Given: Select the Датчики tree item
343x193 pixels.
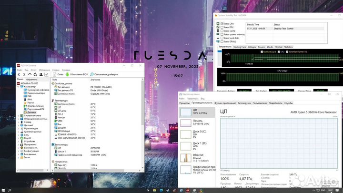Looking at the screenshot, I should pyautogui.click(x=30, y=112).
